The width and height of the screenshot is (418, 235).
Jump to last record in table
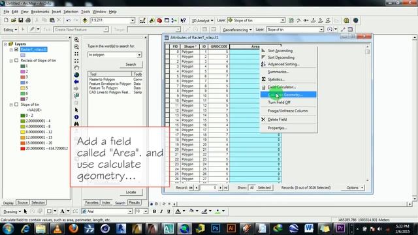tap(226, 187)
